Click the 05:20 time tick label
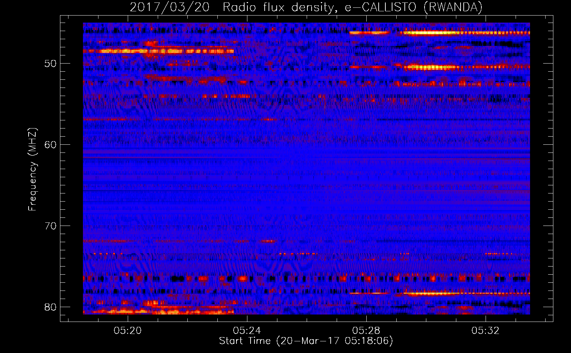Screen dimensions: 571x353 [x=127, y=330]
